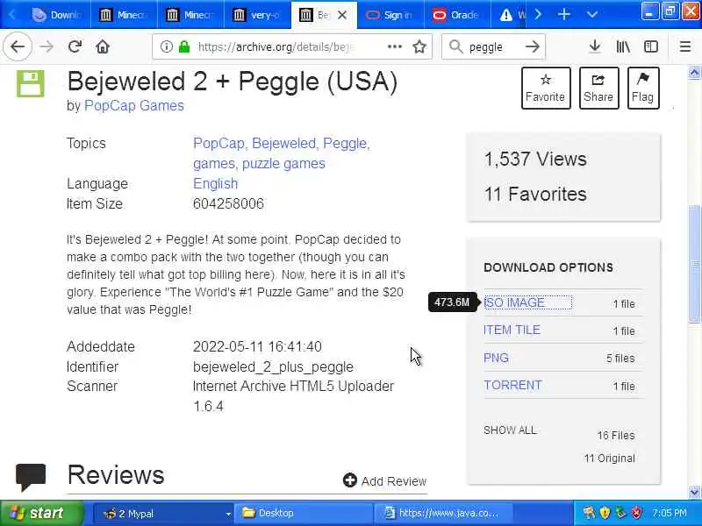
Task: Click the forward navigation arrow
Action: coord(47,46)
